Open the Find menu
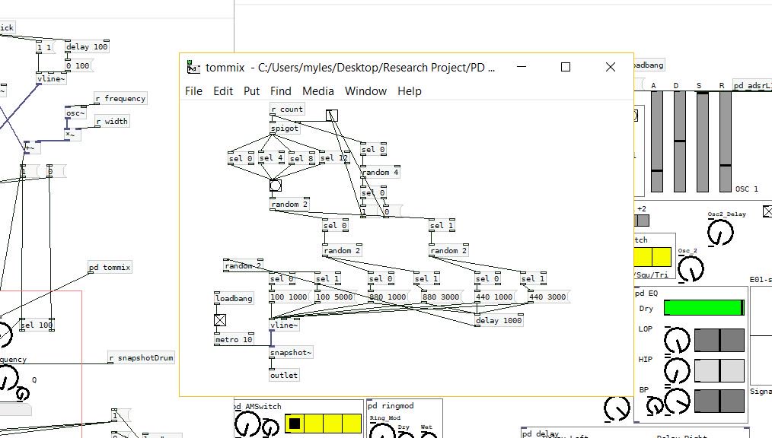 point(281,91)
